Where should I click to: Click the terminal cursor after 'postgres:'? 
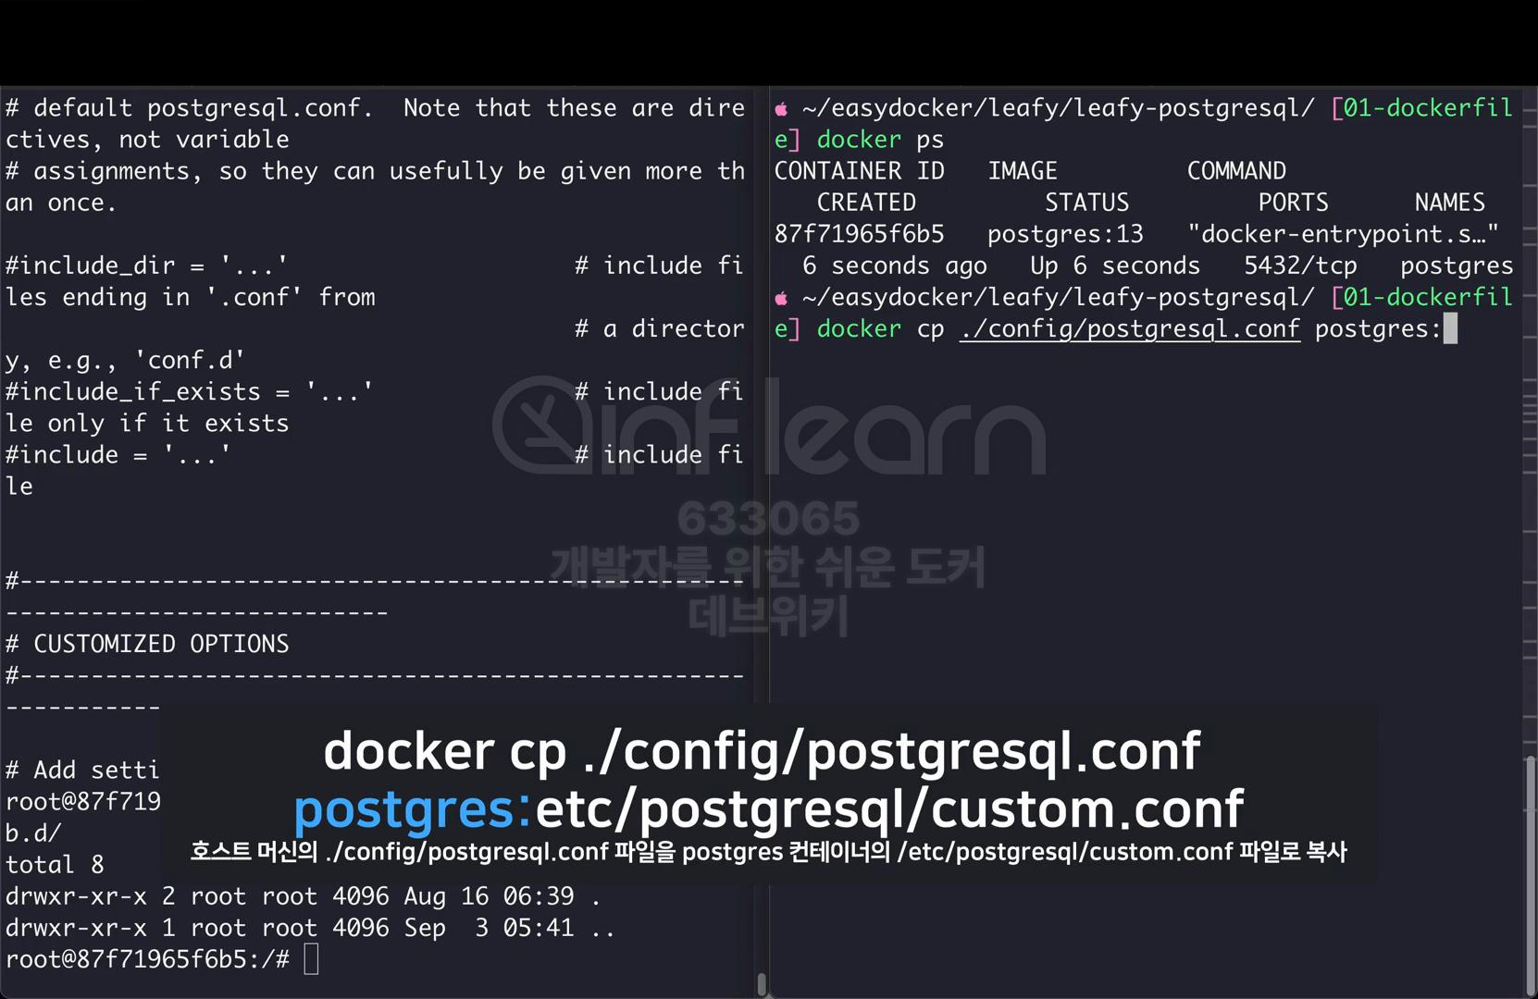[x=1450, y=328]
